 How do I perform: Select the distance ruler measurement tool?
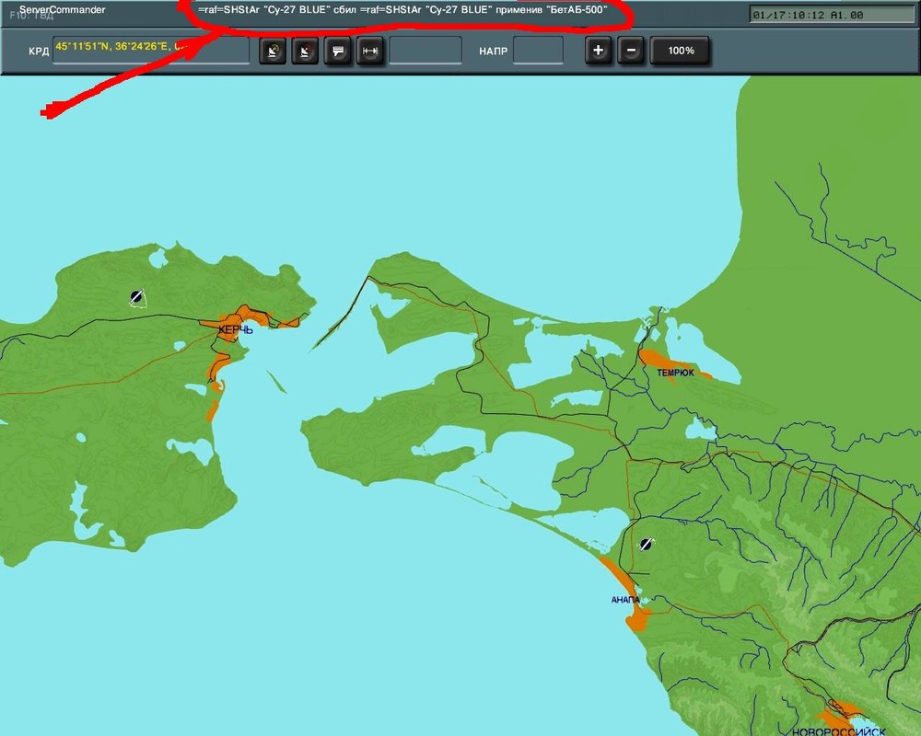[x=369, y=52]
